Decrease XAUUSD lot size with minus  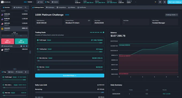click(x=8, y=36)
